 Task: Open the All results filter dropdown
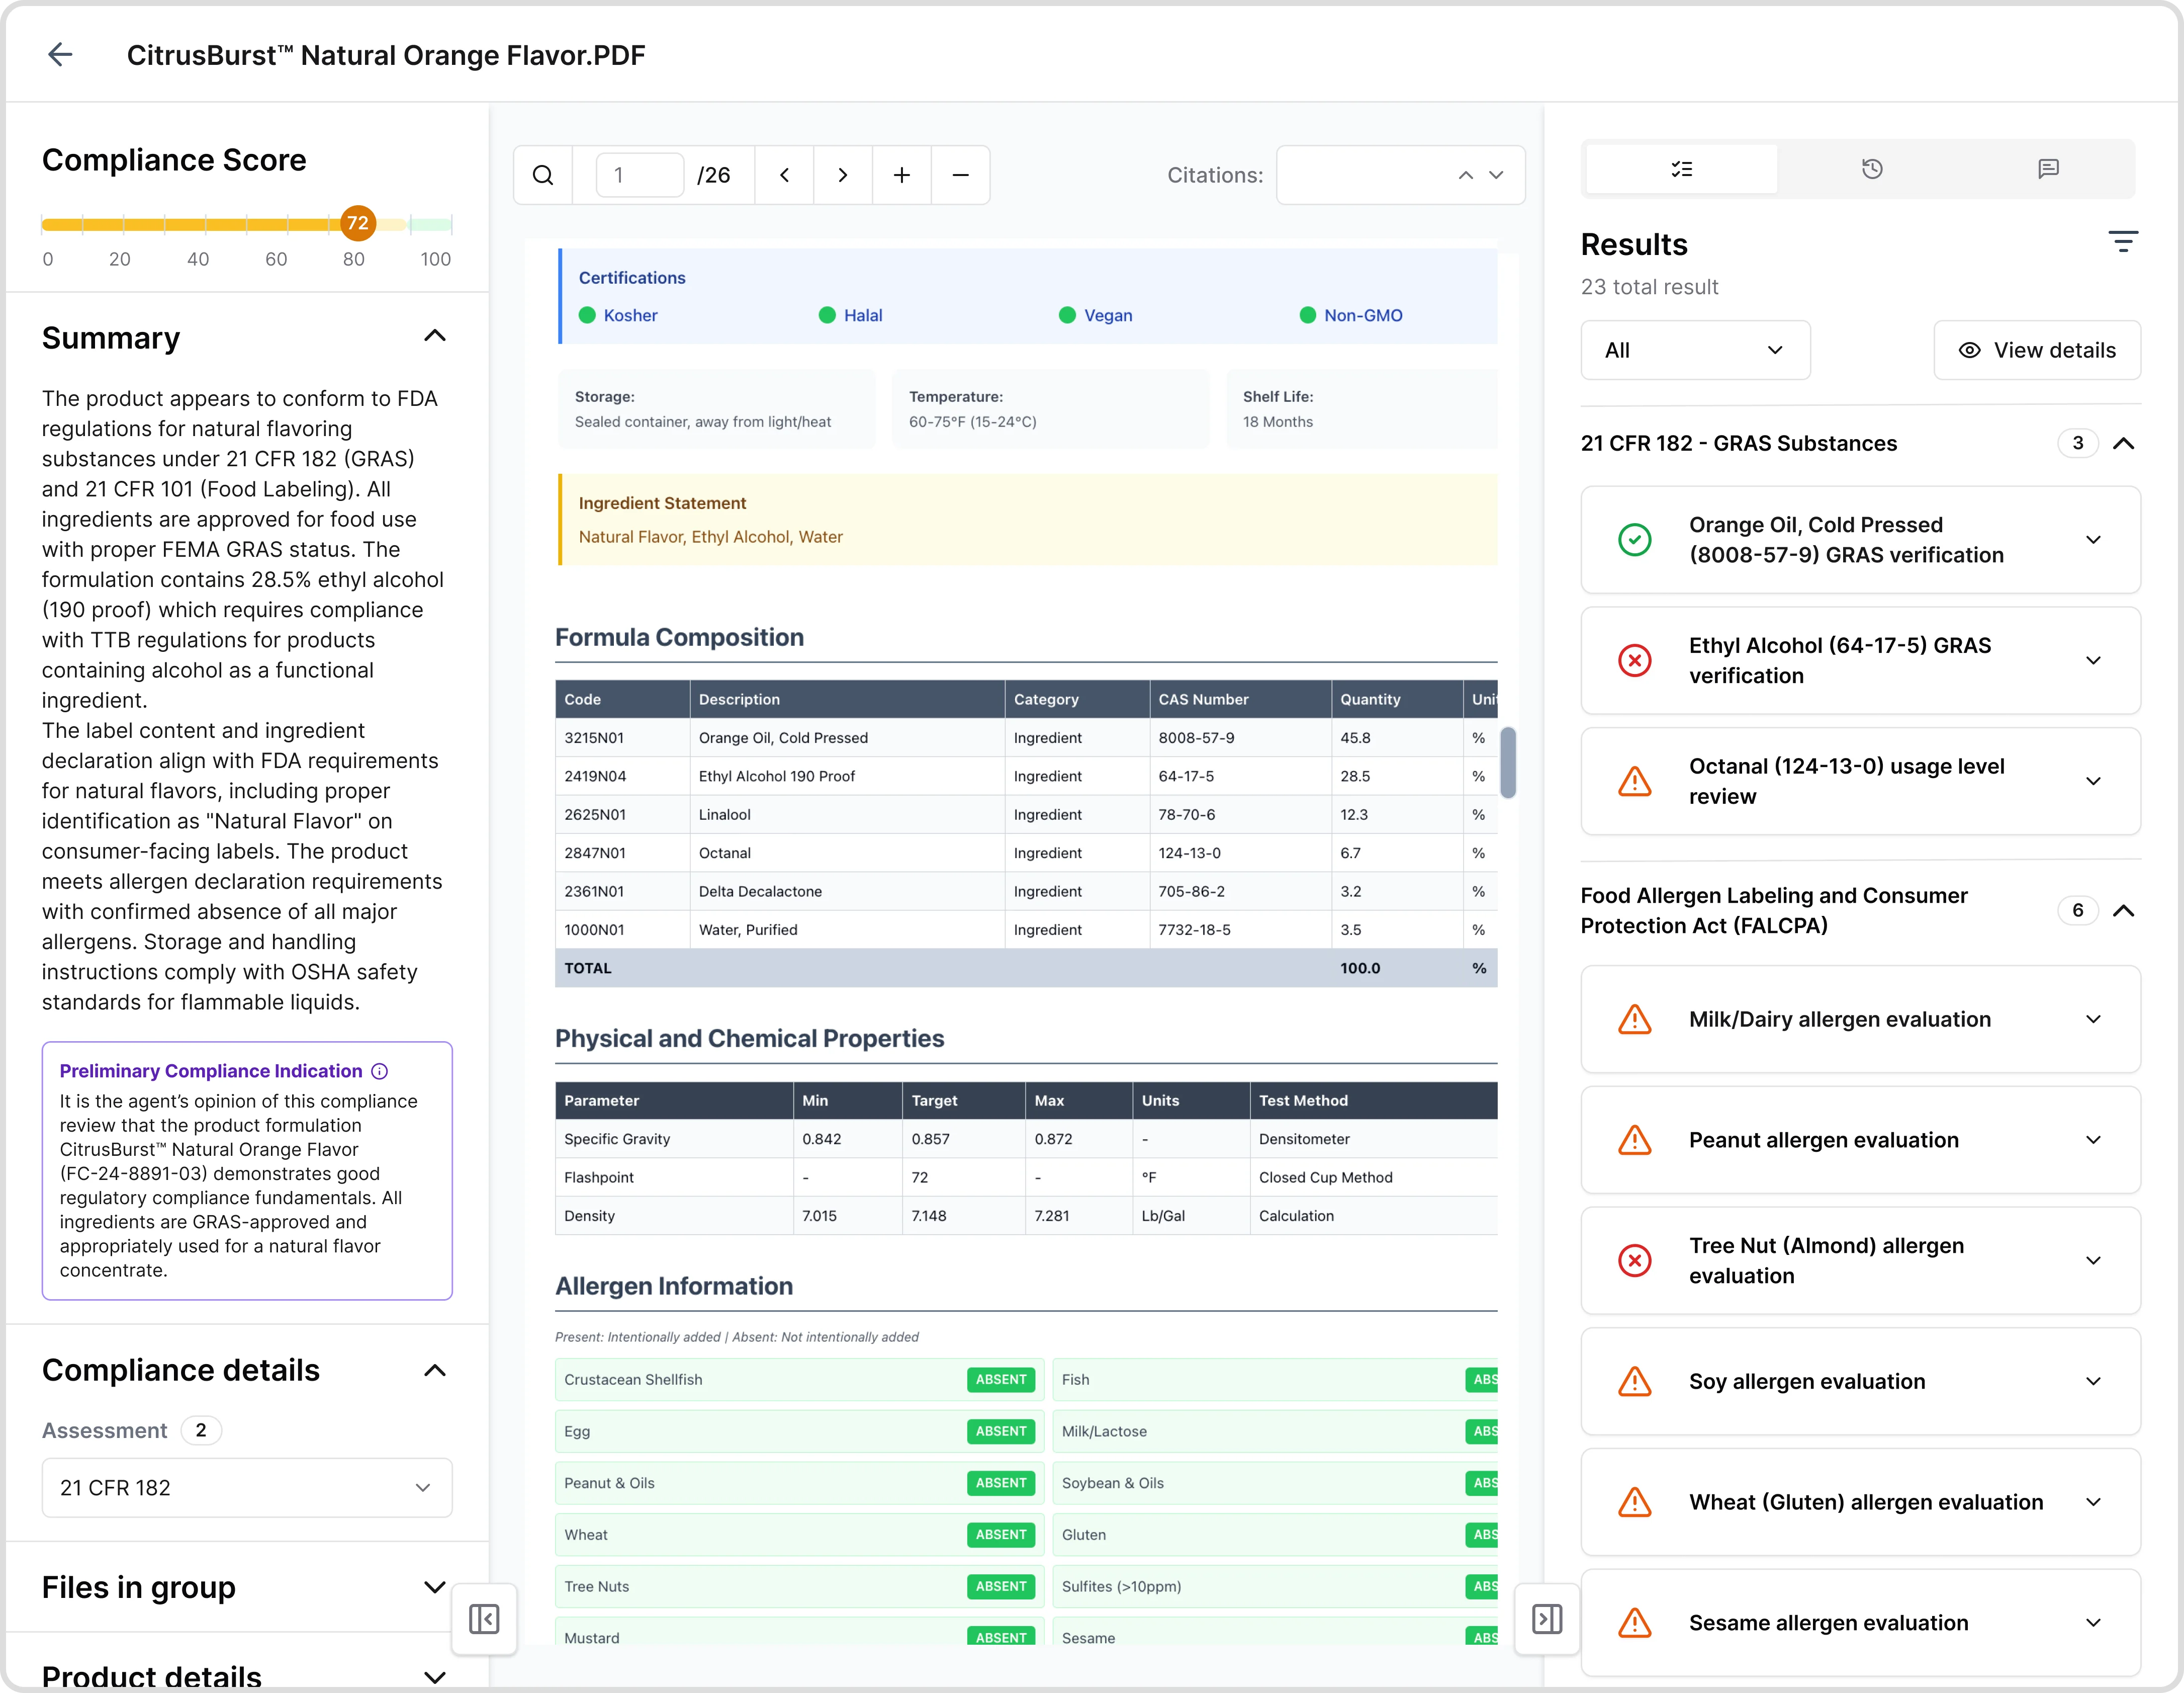(1694, 350)
